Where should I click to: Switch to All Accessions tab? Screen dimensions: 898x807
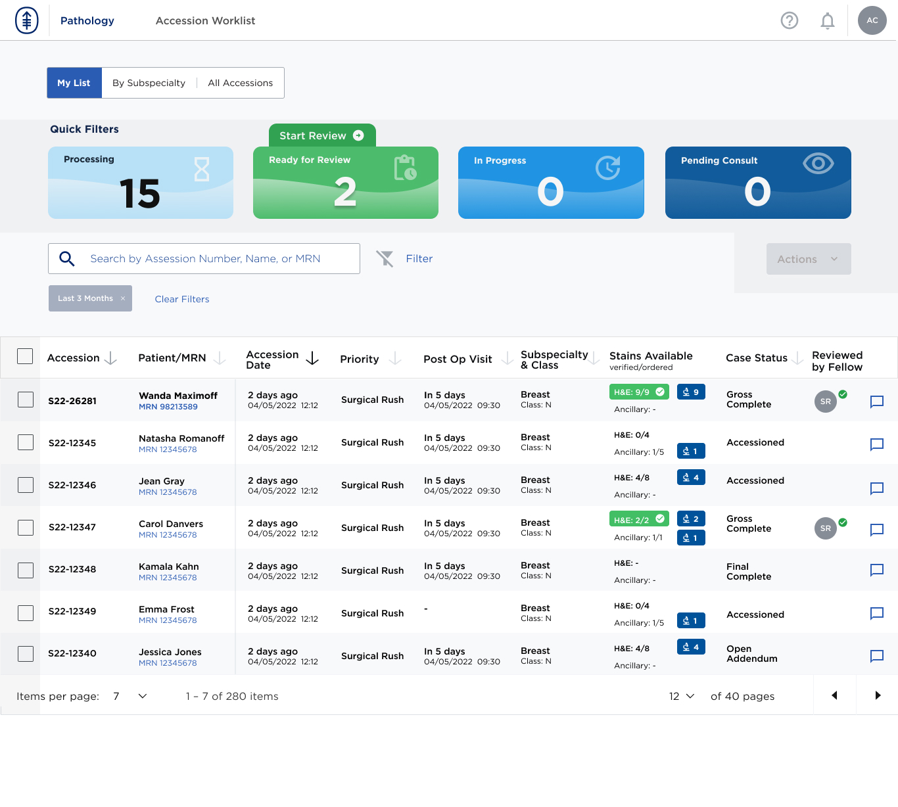click(240, 83)
